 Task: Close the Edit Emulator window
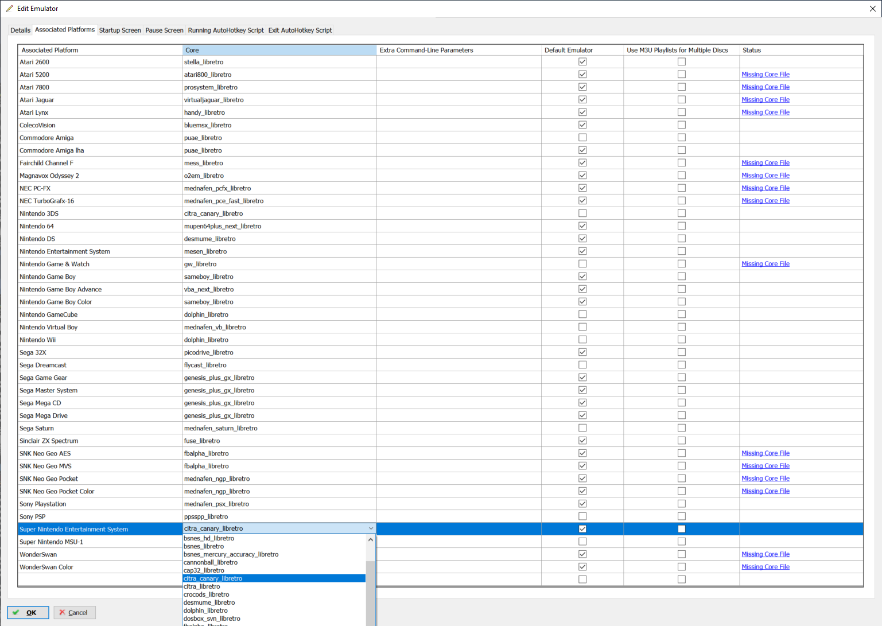click(x=873, y=9)
